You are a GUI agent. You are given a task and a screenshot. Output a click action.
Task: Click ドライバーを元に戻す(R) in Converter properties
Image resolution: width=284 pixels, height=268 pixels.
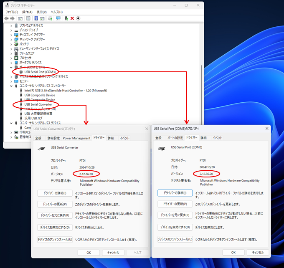tap(55, 215)
